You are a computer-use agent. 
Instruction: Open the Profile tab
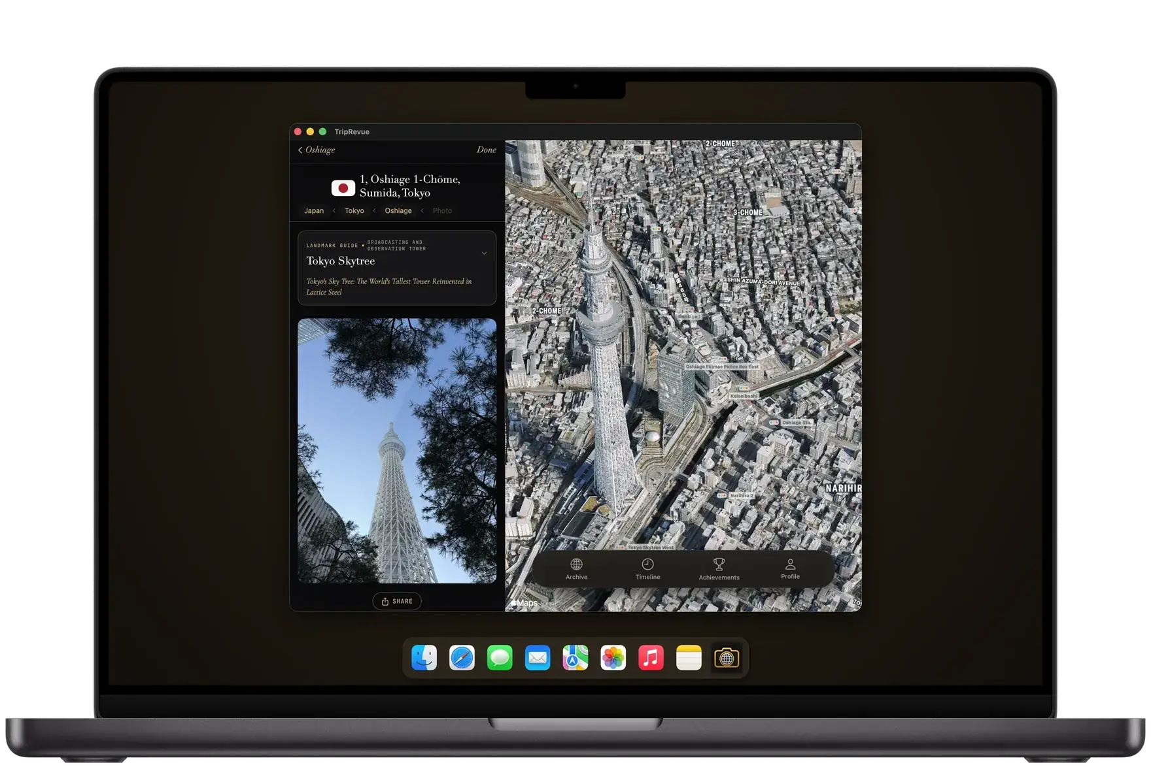tap(790, 568)
